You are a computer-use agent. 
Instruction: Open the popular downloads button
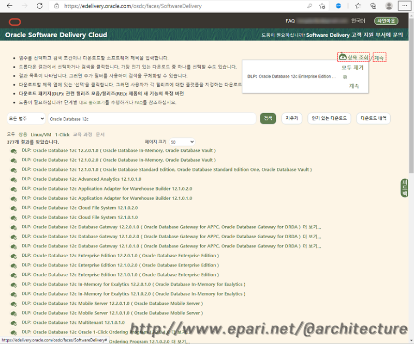coord(329,118)
